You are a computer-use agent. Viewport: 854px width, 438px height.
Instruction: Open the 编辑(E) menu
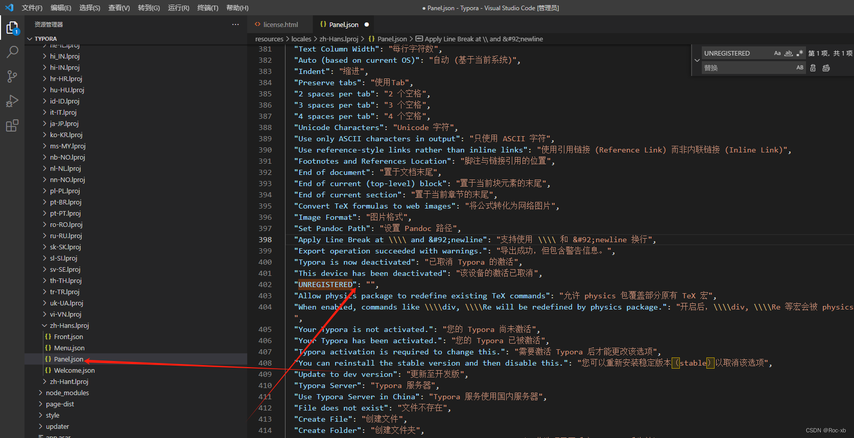click(61, 8)
